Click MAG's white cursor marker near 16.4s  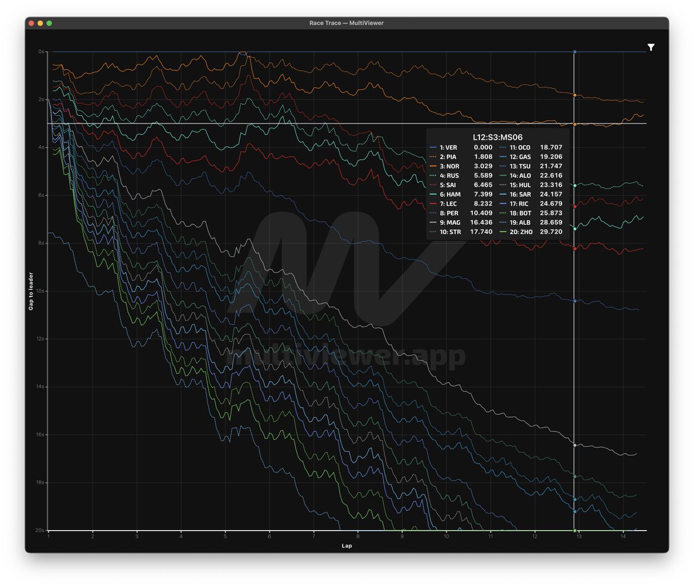pos(574,445)
